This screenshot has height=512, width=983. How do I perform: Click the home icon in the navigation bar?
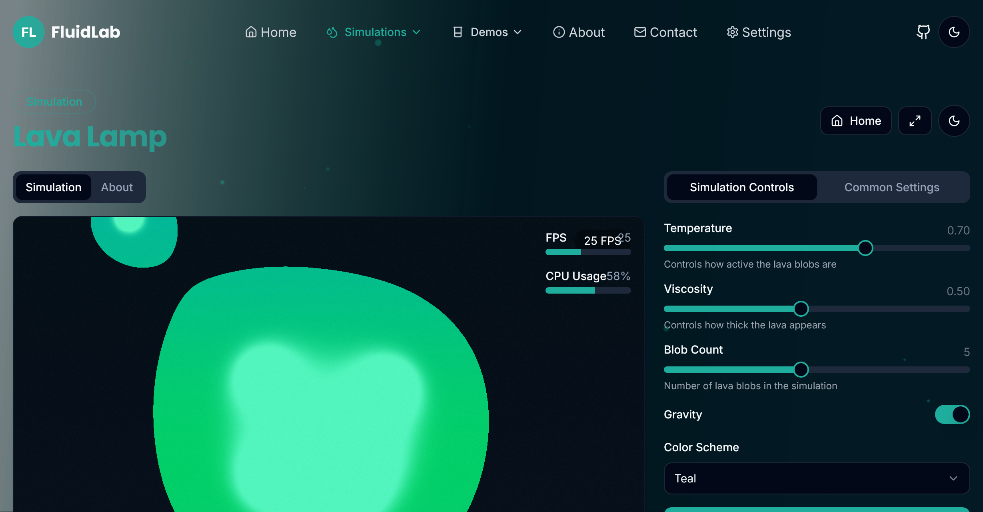click(x=251, y=32)
